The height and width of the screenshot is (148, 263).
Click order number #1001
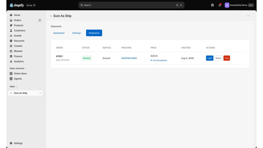pos(59,56)
